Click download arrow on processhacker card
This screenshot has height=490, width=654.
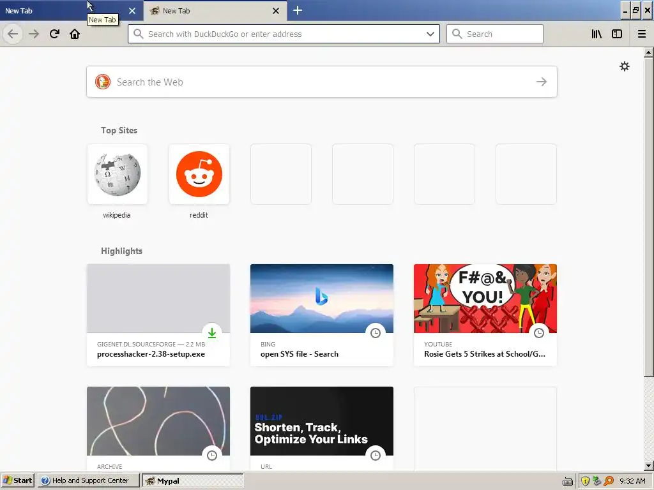click(212, 333)
